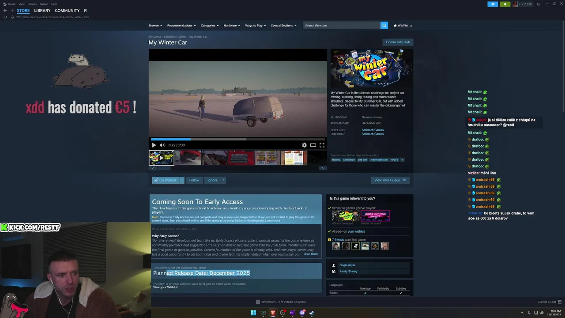This screenshot has width=565, height=318.
Task: Expand the Ways to Play menu
Action: [x=256, y=25]
